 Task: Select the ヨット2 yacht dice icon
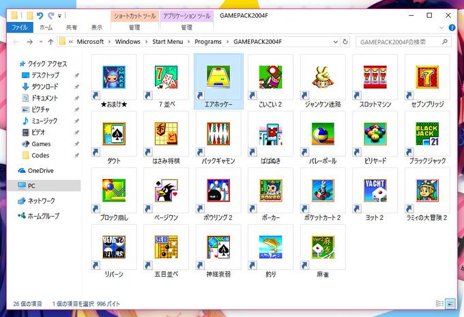point(375,191)
